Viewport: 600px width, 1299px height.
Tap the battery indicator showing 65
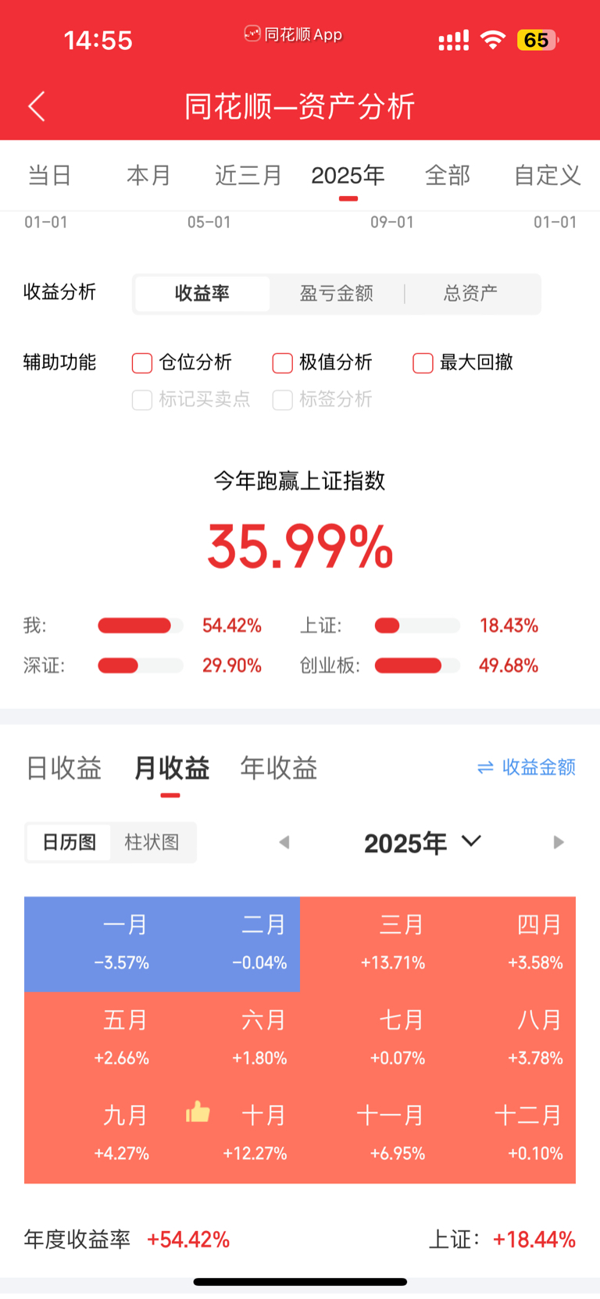tap(537, 40)
